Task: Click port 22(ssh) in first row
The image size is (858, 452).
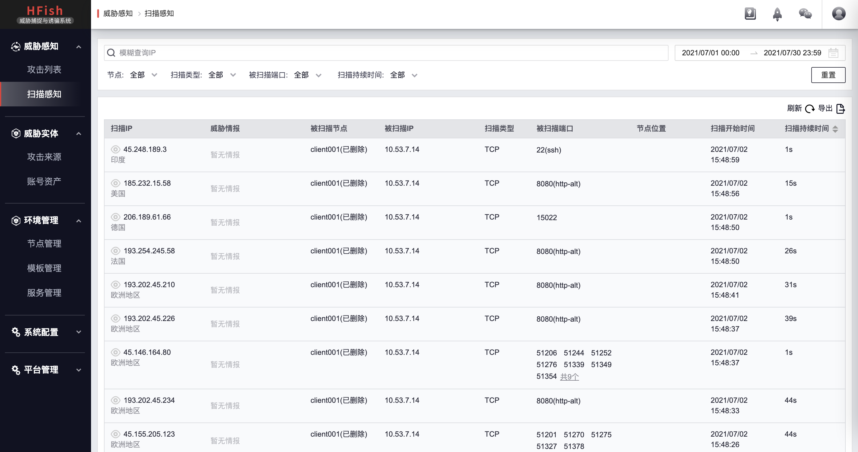Action: coord(549,150)
